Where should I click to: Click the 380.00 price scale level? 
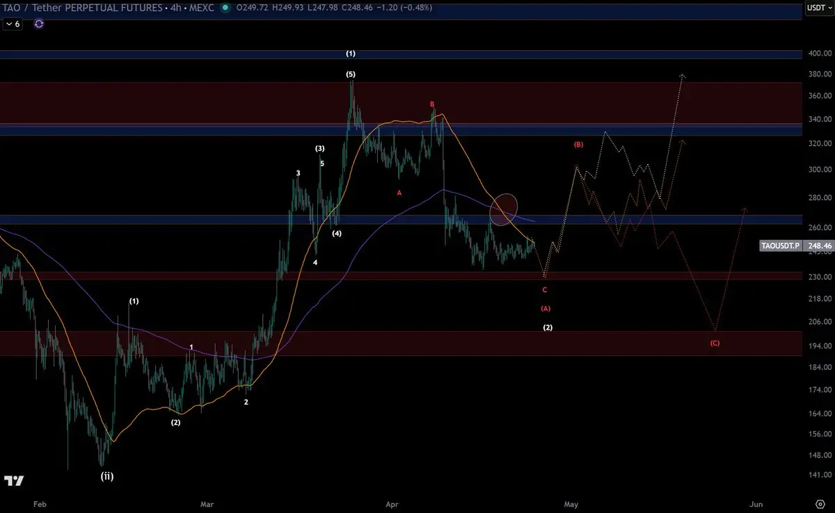coord(820,74)
